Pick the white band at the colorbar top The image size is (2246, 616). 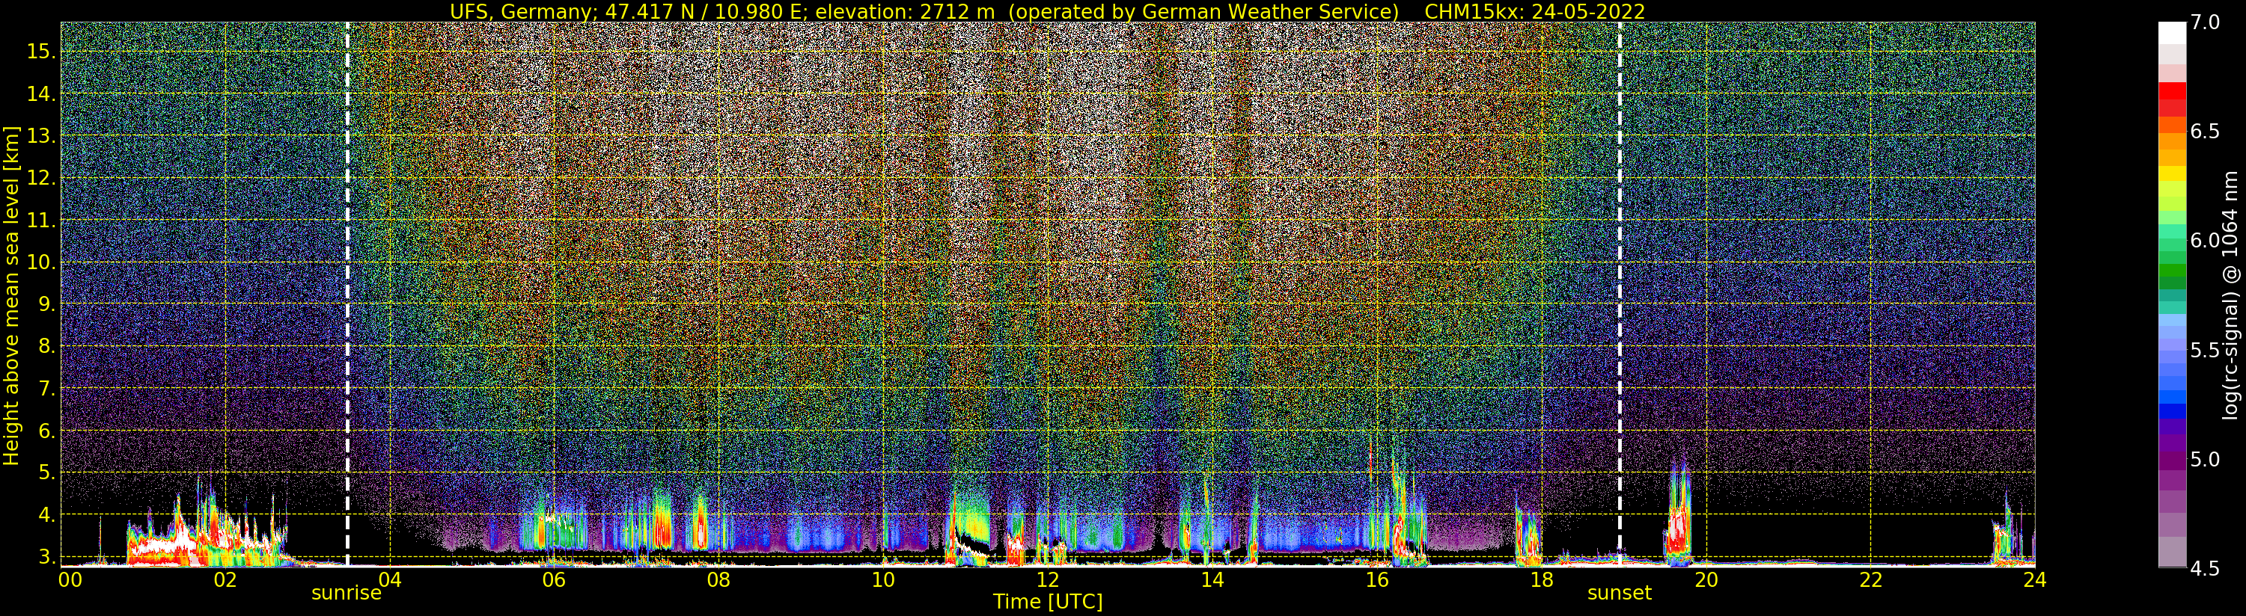click(x=2172, y=33)
